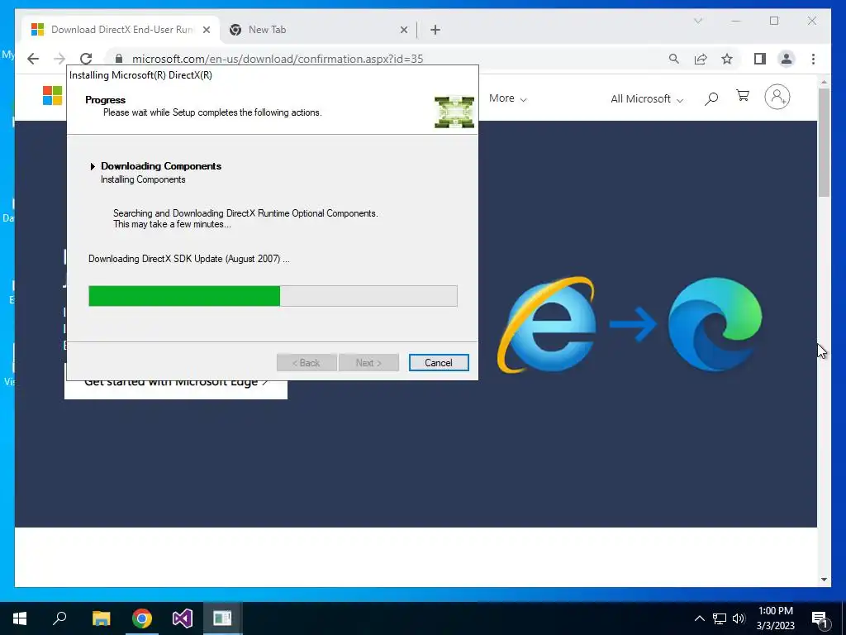Switch to the New Tab tab
Image resolution: width=846 pixels, height=635 pixels.
coord(318,30)
